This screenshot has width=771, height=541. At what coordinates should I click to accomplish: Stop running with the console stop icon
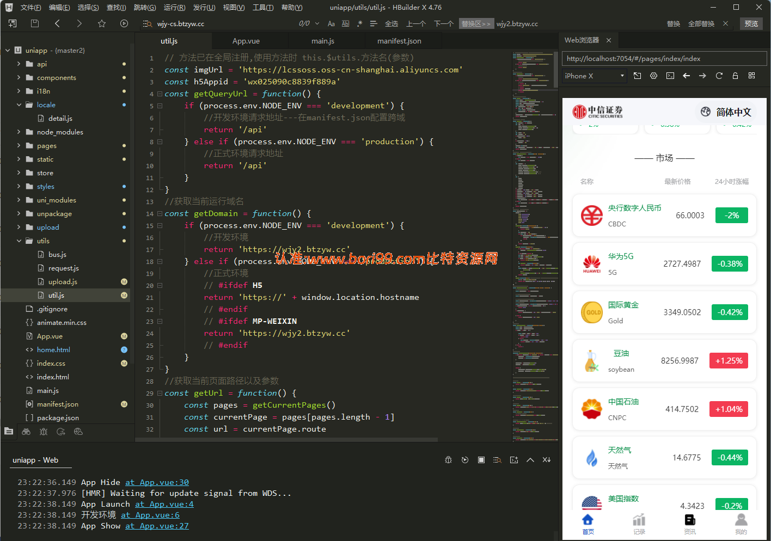(481, 460)
